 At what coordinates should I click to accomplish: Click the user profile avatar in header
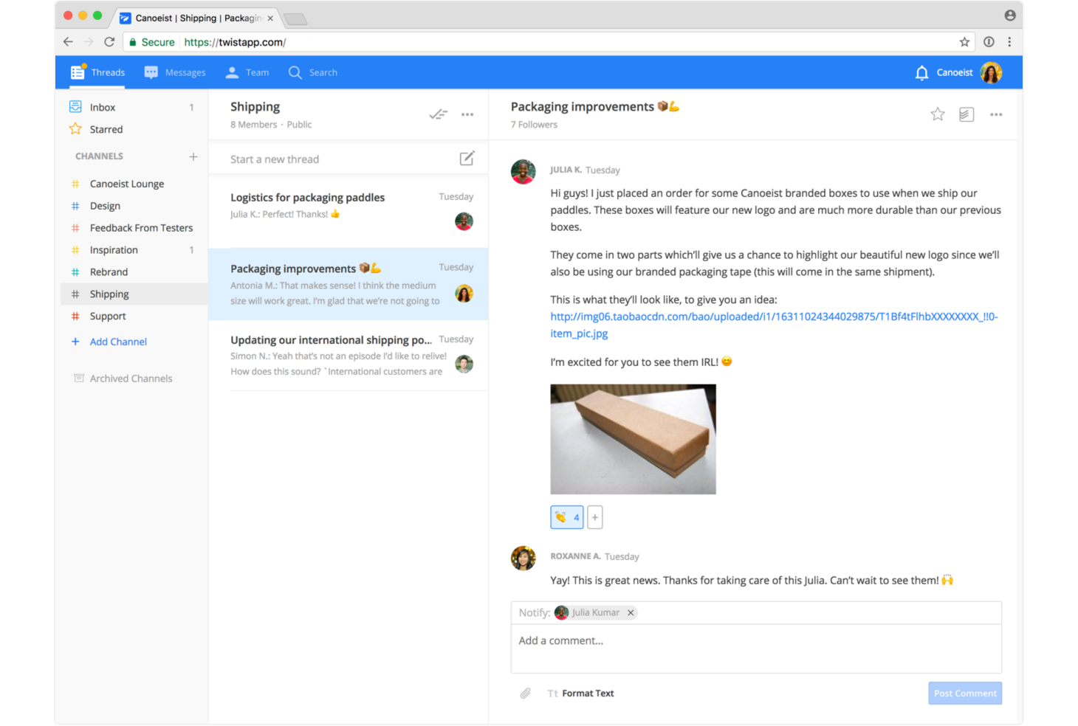point(991,72)
